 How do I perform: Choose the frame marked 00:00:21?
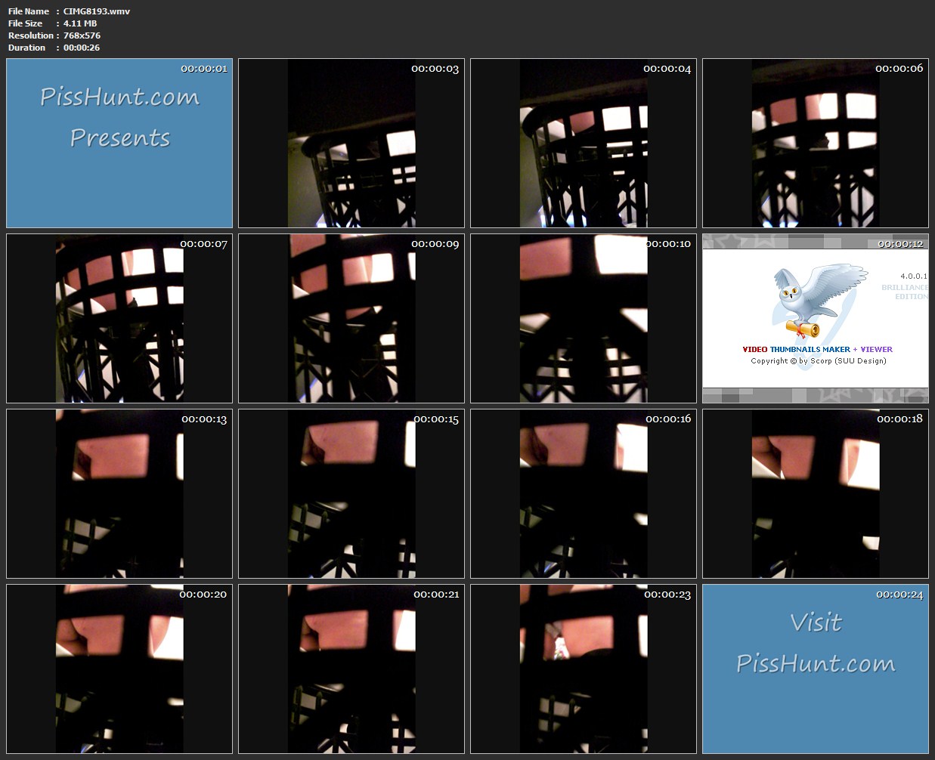pos(351,669)
